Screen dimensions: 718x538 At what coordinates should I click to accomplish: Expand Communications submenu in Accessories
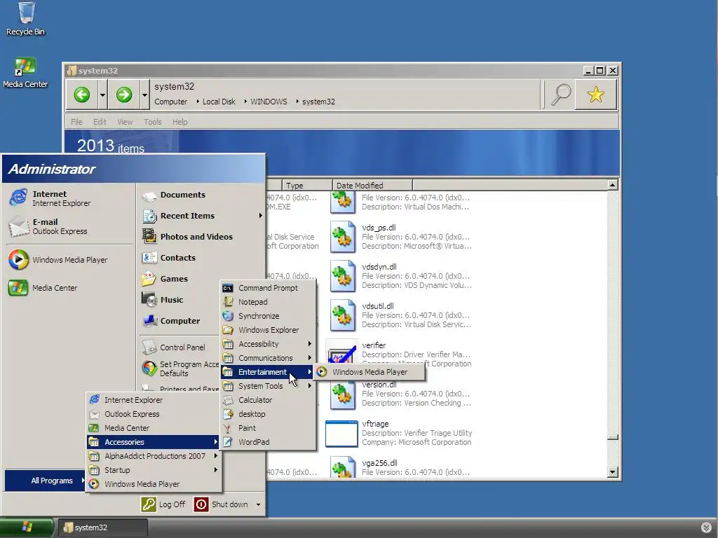click(309, 358)
